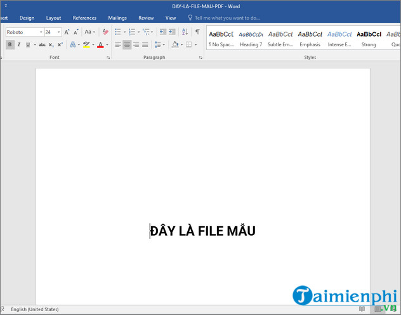Click font size 24 field
Screen dimensions: 401x315
coord(51,32)
